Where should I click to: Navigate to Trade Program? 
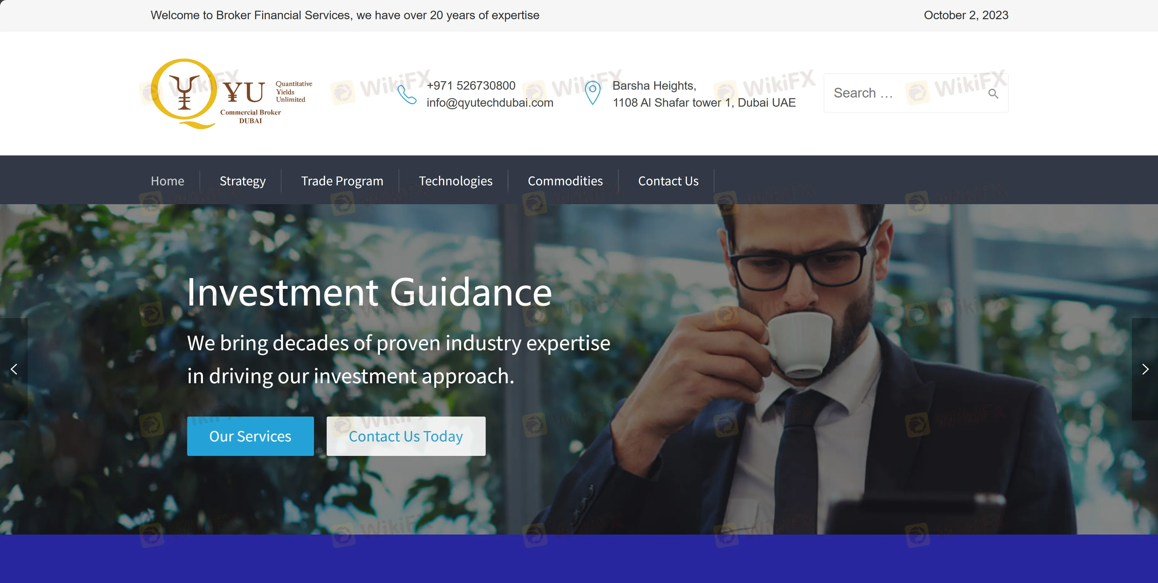pyautogui.click(x=342, y=181)
